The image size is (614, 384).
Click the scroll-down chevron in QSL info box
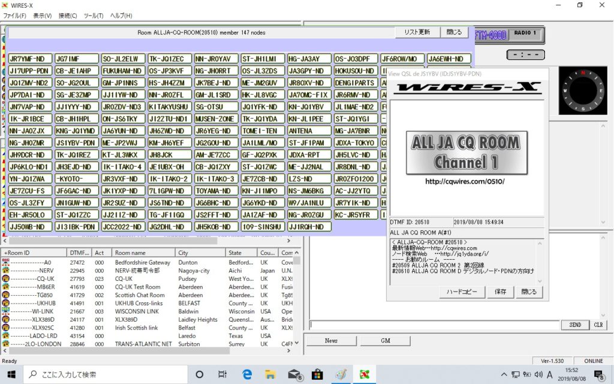tap(539, 281)
